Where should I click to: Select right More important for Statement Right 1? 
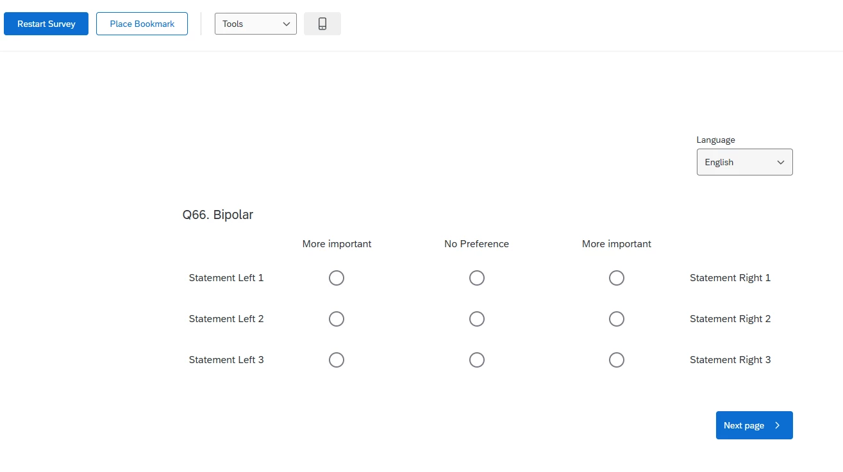pyautogui.click(x=617, y=278)
